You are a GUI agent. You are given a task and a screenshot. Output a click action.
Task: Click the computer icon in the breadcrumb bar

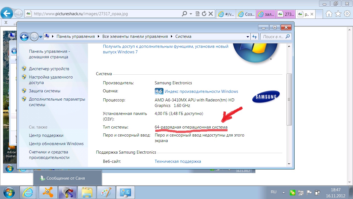[47, 36]
